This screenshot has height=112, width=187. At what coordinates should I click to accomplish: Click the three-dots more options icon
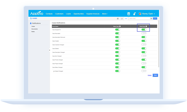tap(126, 19)
